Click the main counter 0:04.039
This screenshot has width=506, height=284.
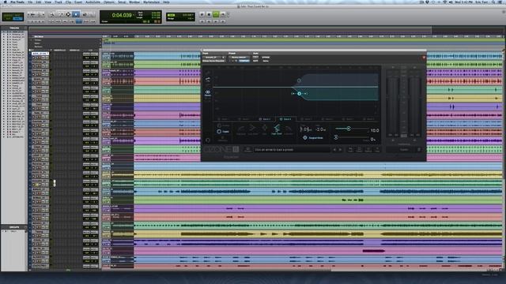pyautogui.click(x=122, y=15)
